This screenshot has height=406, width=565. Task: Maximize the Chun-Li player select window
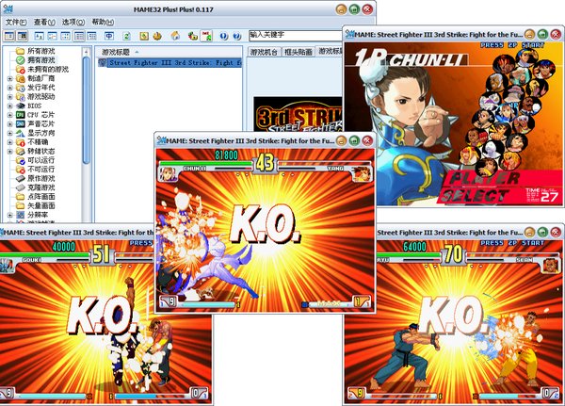(542, 35)
